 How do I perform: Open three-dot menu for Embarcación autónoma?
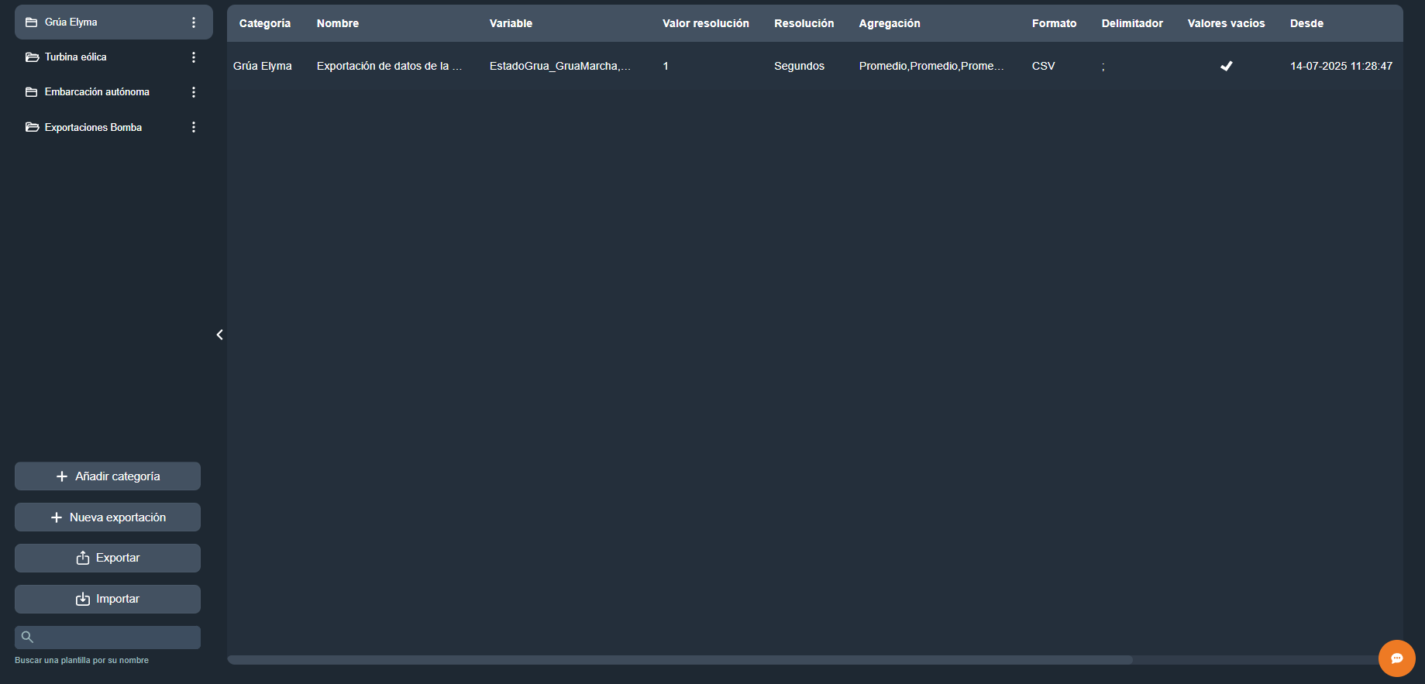pos(194,92)
